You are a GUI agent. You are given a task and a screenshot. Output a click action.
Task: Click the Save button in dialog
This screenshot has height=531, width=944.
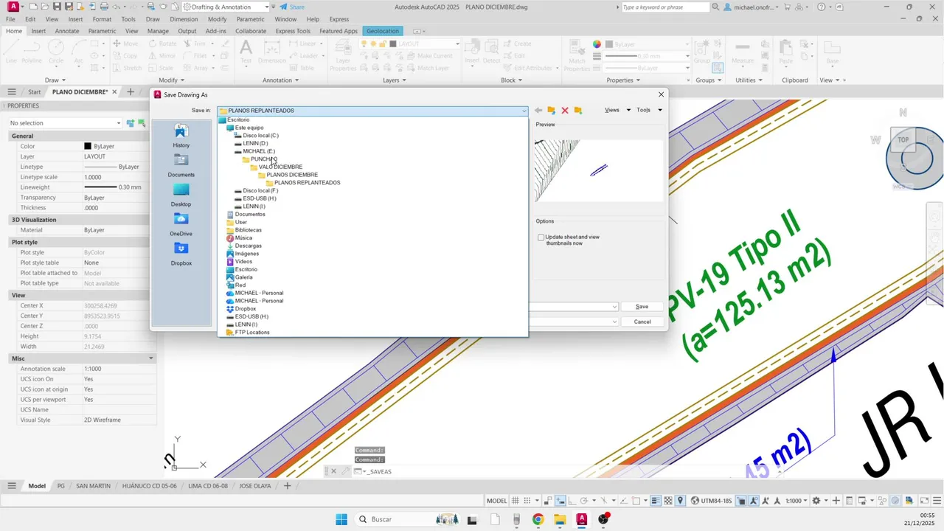click(x=642, y=307)
